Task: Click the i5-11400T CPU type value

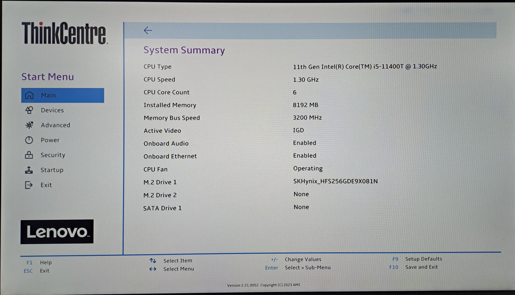Action: pos(365,67)
